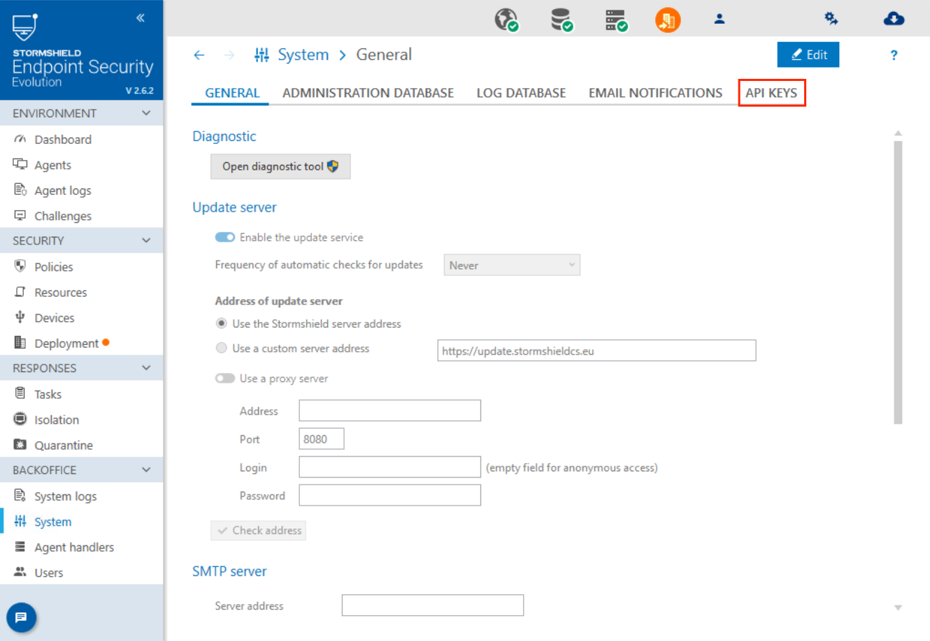The height and width of the screenshot is (641, 930).
Task: Click the Edit button
Action: tap(808, 55)
